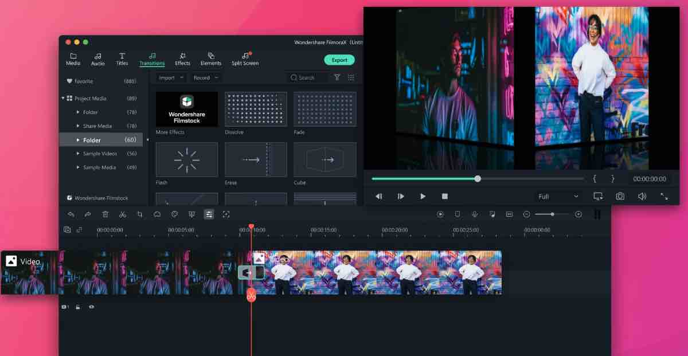This screenshot has width=688, height=356.
Task: Select the scissors split tool
Action: (123, 214)
